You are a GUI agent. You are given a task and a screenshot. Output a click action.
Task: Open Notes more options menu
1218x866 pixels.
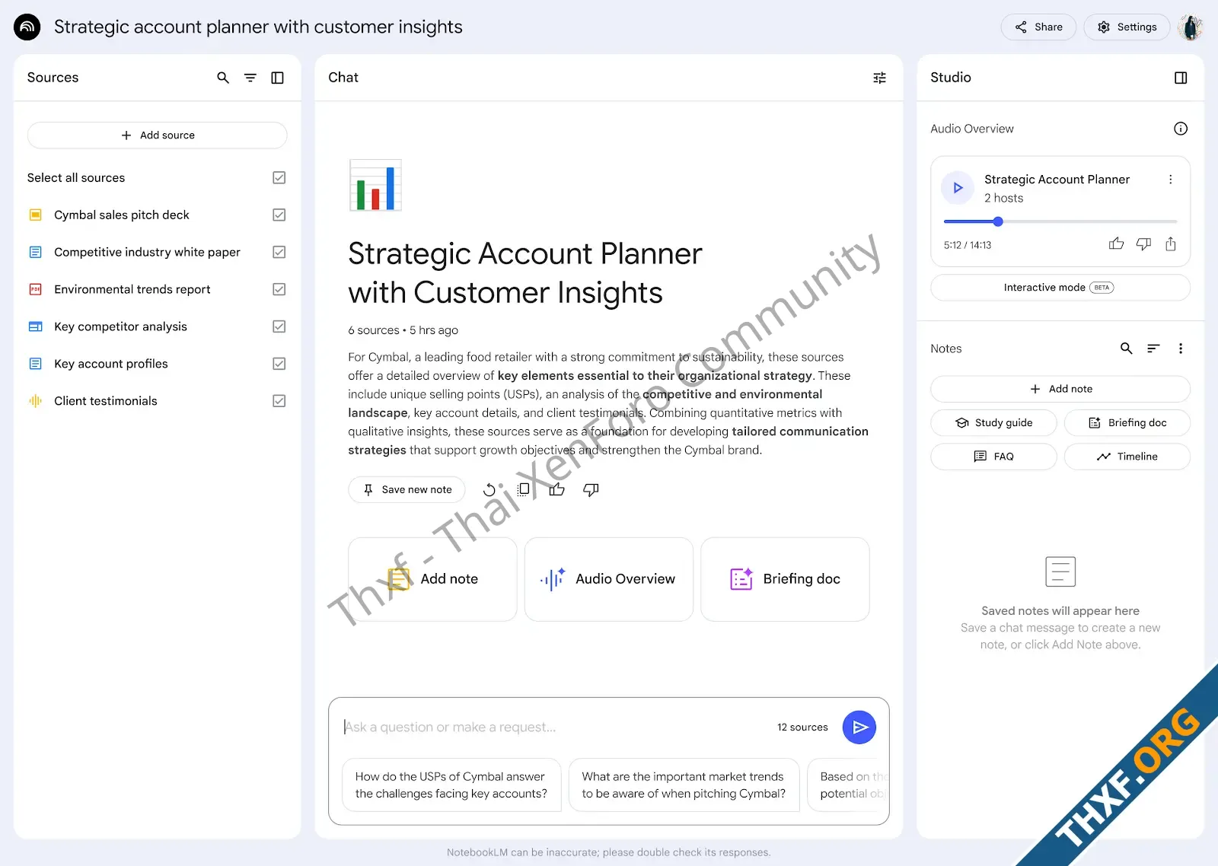(1181, 349)
